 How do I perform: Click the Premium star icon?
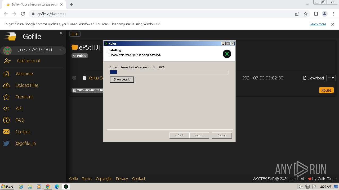6,97
